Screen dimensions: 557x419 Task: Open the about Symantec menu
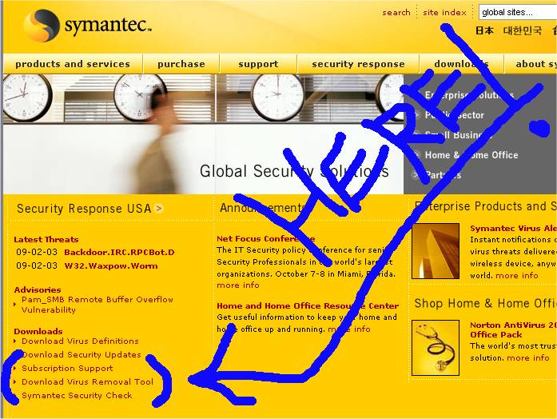tap(536, 64)
